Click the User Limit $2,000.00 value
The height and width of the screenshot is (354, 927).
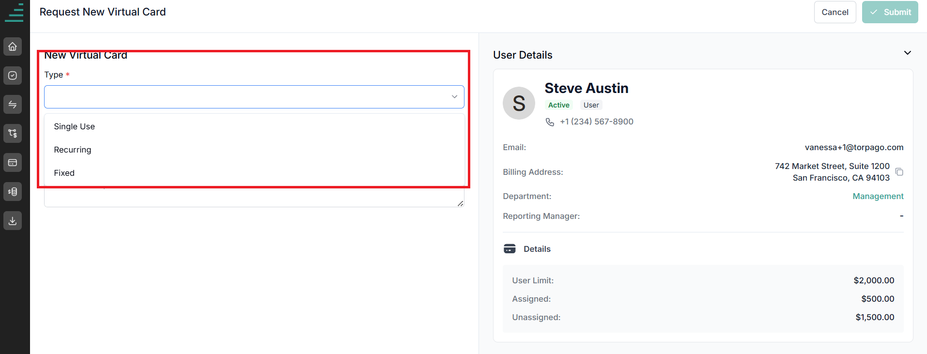pos(874,280)
